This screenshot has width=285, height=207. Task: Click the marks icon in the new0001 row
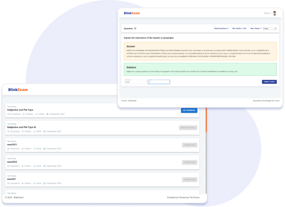point(23,149)
